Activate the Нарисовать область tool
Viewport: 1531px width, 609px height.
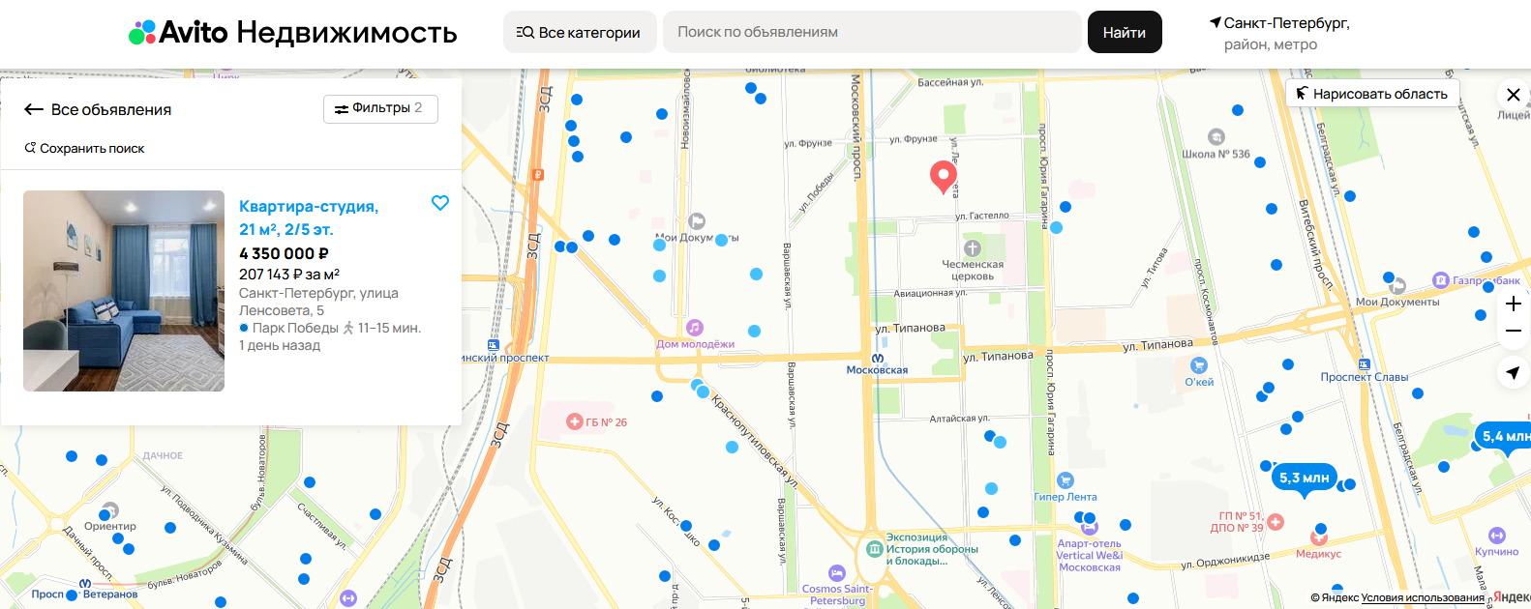(1372, 94)
